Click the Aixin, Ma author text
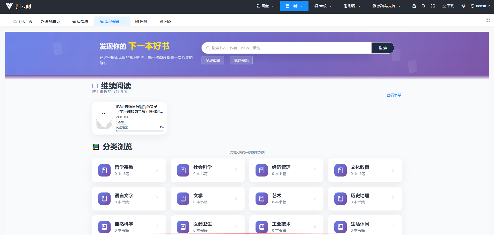The image size is (494, 235). [x=122, y=117]
